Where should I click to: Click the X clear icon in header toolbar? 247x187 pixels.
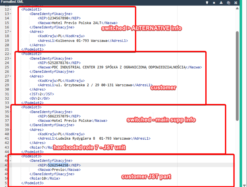[x=214, y=3]
